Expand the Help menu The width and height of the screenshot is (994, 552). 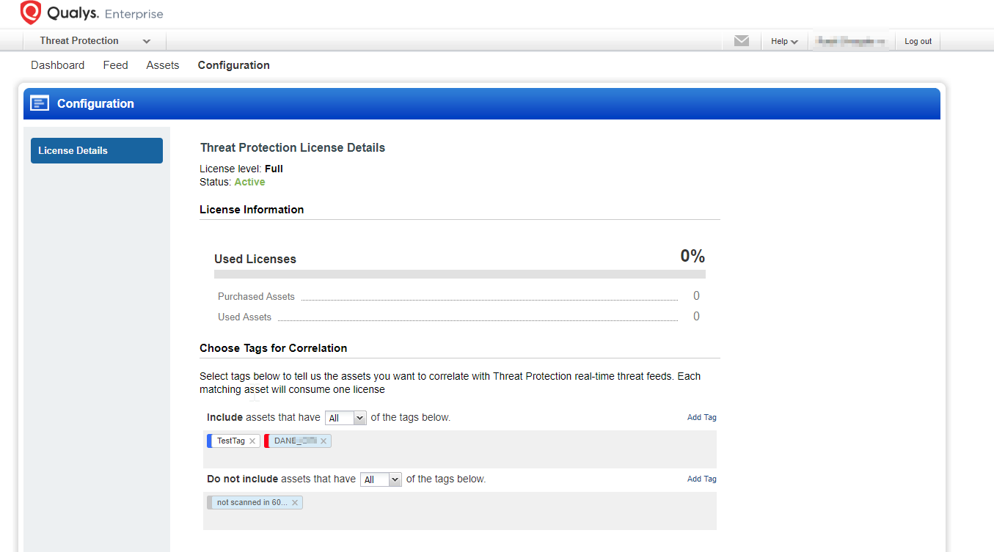[x=784, y=42]
